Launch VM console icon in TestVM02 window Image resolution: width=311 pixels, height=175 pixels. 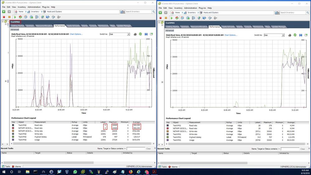pyautogui.click(x=42, y=17)
